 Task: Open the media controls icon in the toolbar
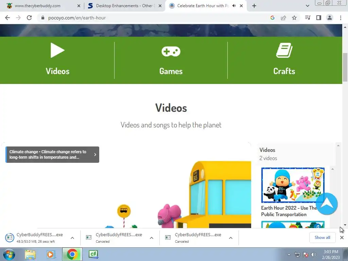pos(308,18)
